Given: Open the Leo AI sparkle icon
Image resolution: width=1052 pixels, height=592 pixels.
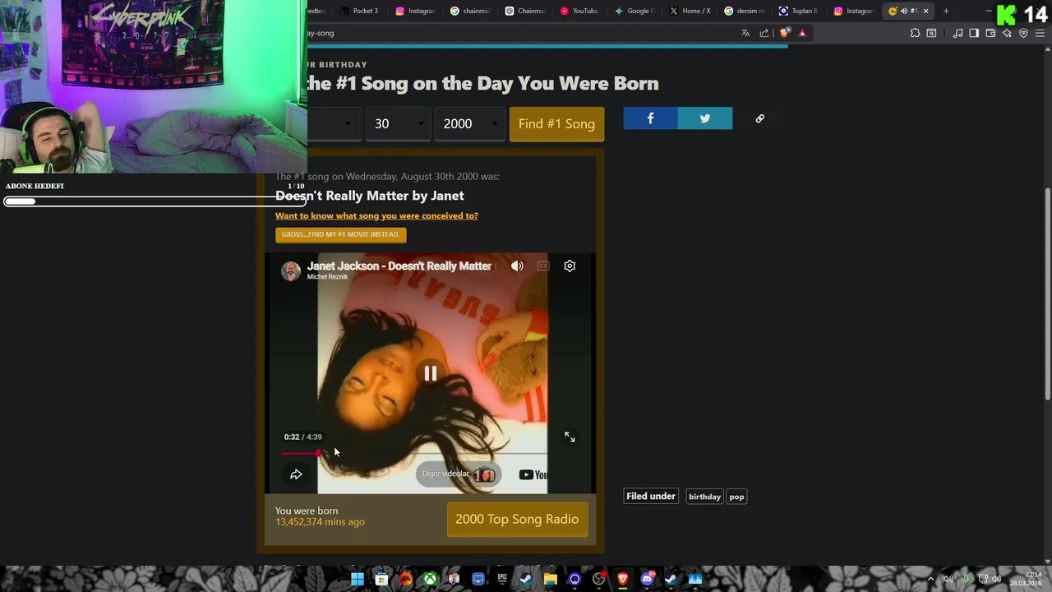Looking at the screenshot, I should [x=1007, y=33].
